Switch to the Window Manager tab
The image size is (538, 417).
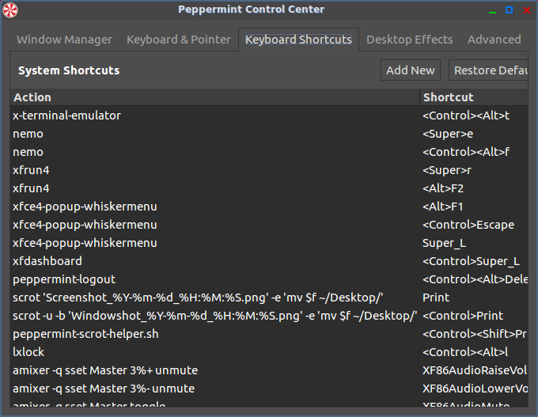65,40
